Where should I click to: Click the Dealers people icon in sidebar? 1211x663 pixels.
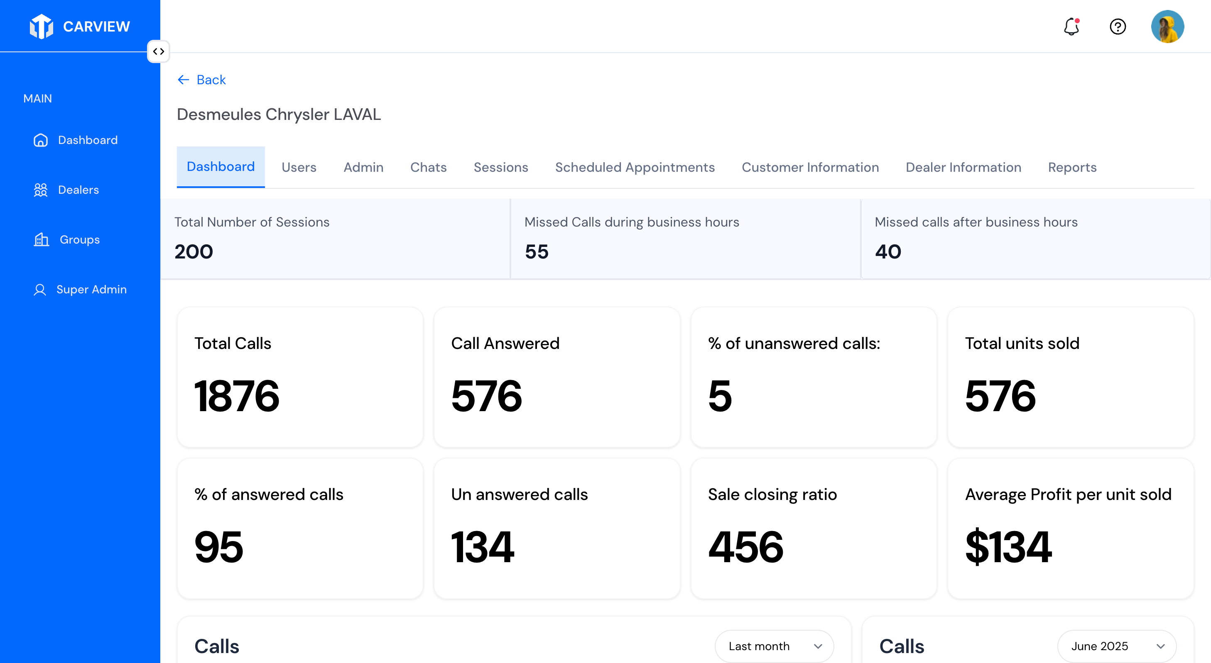coord(41,190)
